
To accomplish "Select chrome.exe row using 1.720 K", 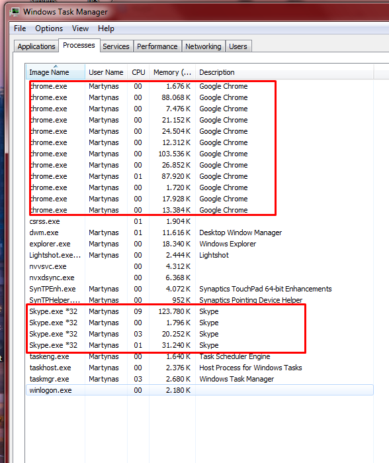I will [200, 187].
